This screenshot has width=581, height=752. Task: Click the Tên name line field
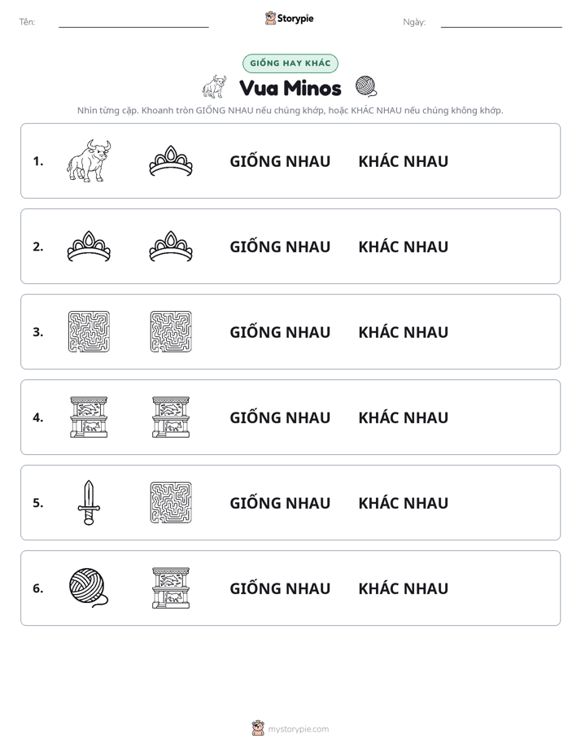133,22
